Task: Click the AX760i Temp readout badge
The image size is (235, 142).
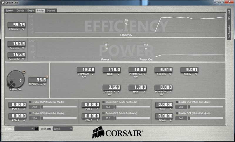Action: [38, 80]
